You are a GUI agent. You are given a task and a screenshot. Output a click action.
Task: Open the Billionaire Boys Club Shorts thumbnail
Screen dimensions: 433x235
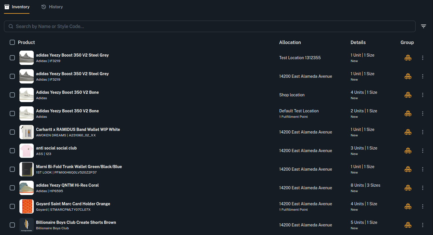click(27, 225)
